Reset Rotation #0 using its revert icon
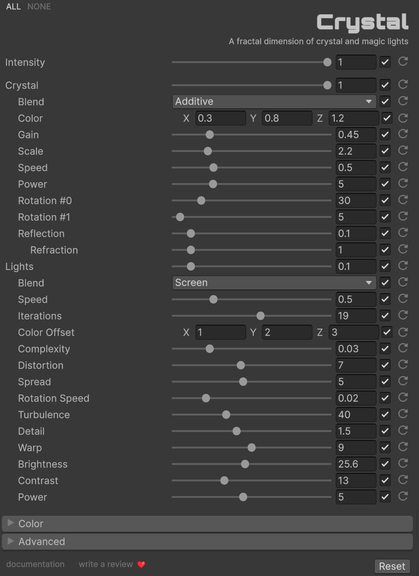Image resolution: width=419 pixels, height=576 pixels. pyautogui.click(x=403, y=200)
